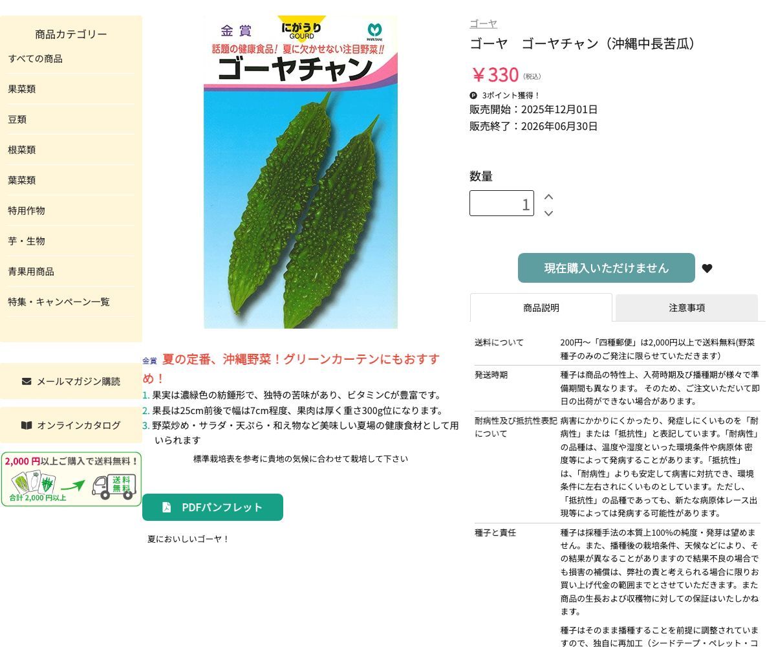This screenshot has height=647, width=776.
Task: Click the PDFパンフレット button
Action: (x=213, y=507)
